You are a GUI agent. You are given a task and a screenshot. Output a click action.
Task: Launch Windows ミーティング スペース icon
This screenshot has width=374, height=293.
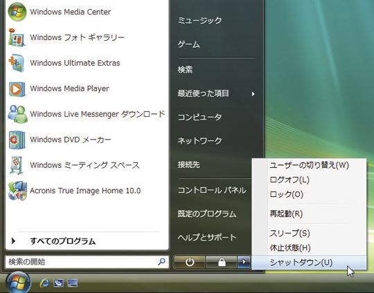pos(17,165)
